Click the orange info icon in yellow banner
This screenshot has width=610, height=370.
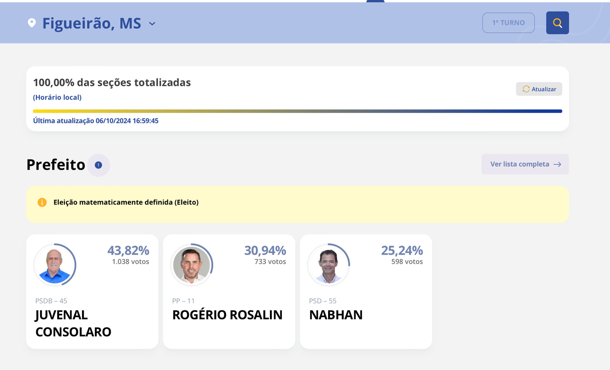click(42, 202)
